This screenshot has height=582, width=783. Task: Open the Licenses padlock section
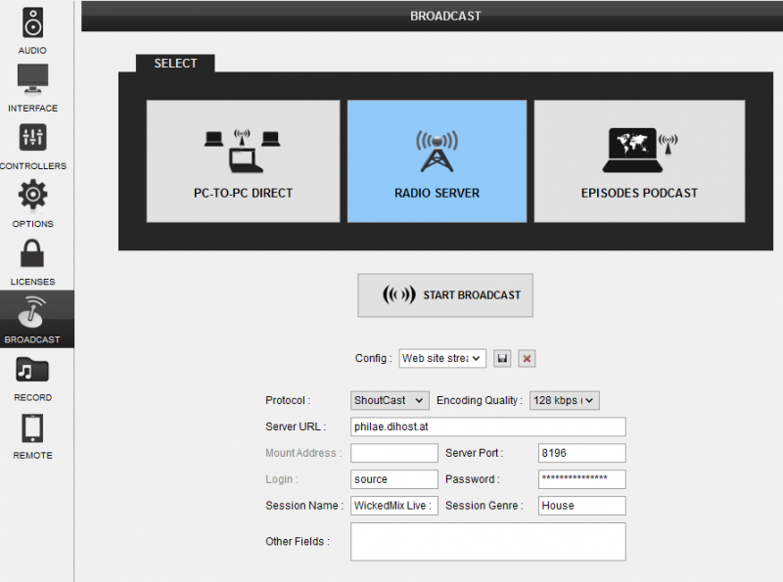[x=33, y=260]
